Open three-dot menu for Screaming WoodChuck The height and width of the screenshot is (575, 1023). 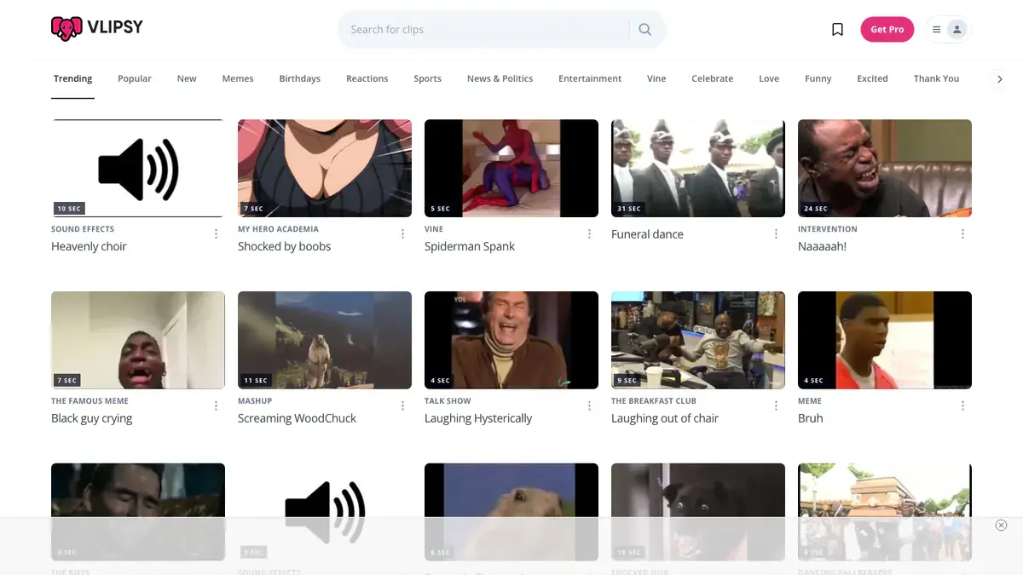(402, 405)
